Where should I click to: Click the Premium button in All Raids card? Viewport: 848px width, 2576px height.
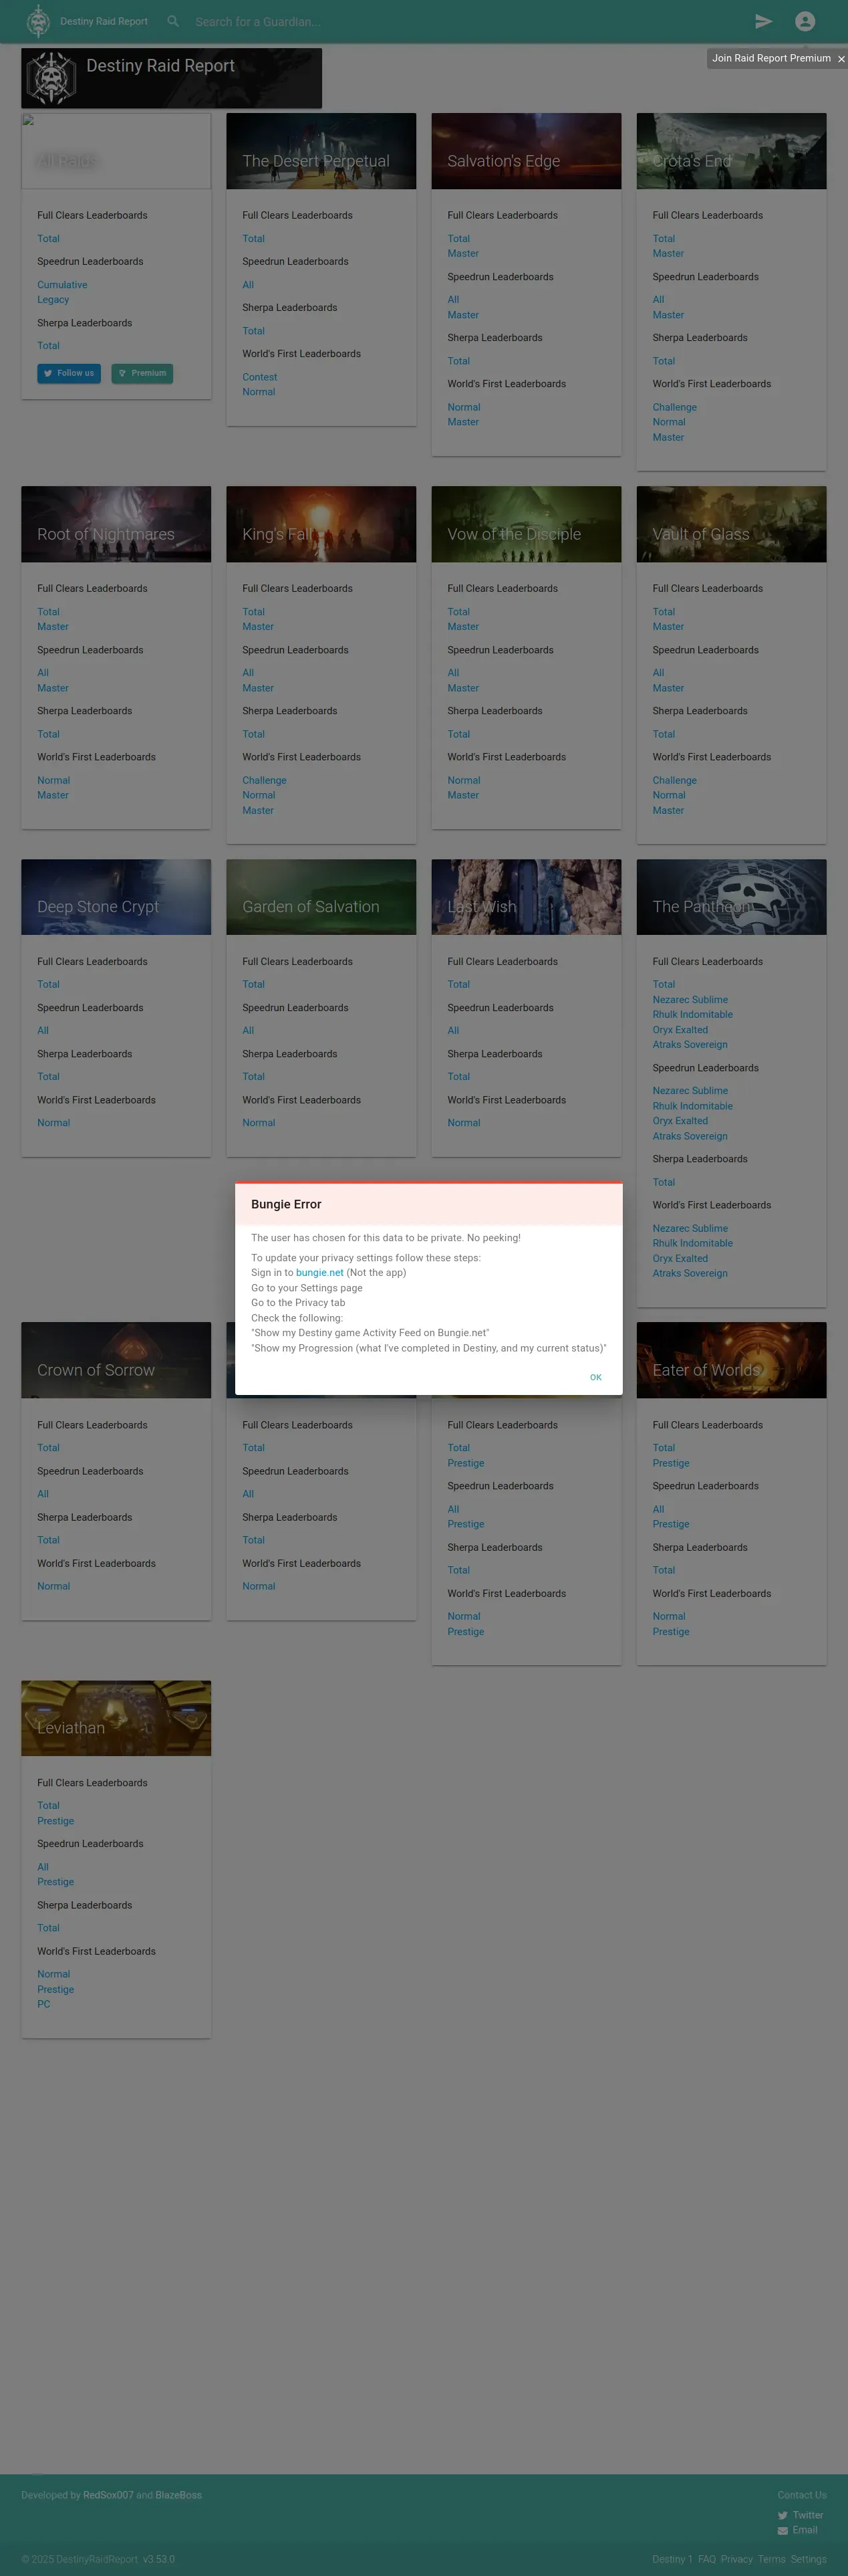[x=142, y=373]
